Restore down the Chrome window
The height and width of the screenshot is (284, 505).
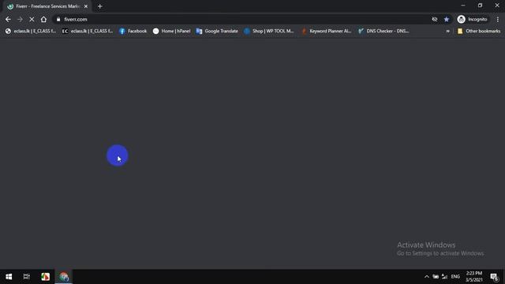click(480, 6)
